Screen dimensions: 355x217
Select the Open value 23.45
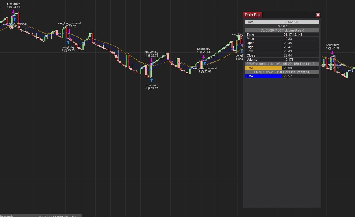tap(288, 43)
